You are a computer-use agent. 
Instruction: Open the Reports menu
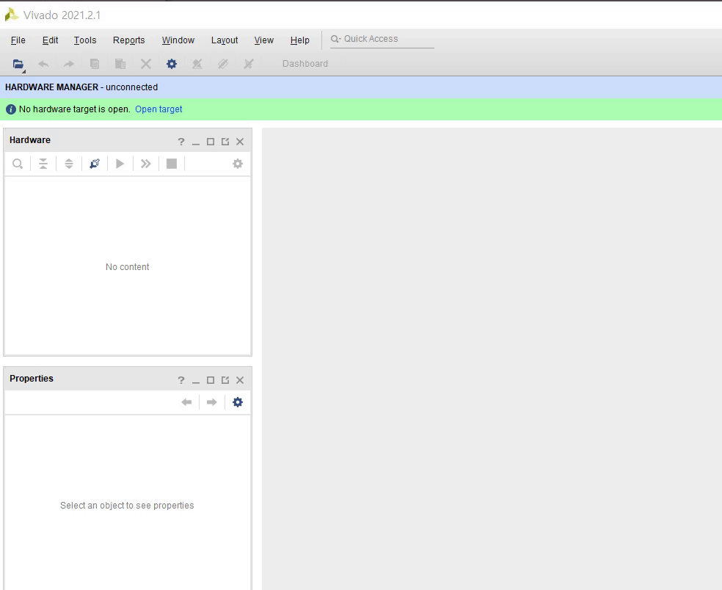point(129,40)
